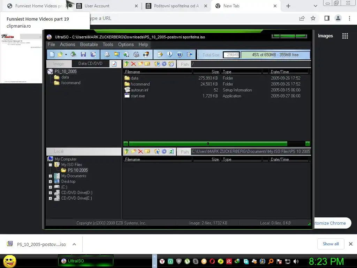Screen dimensions: 357x268
Task: Click the Rename icon in image pane toolbar
Action: click(147, 64)
